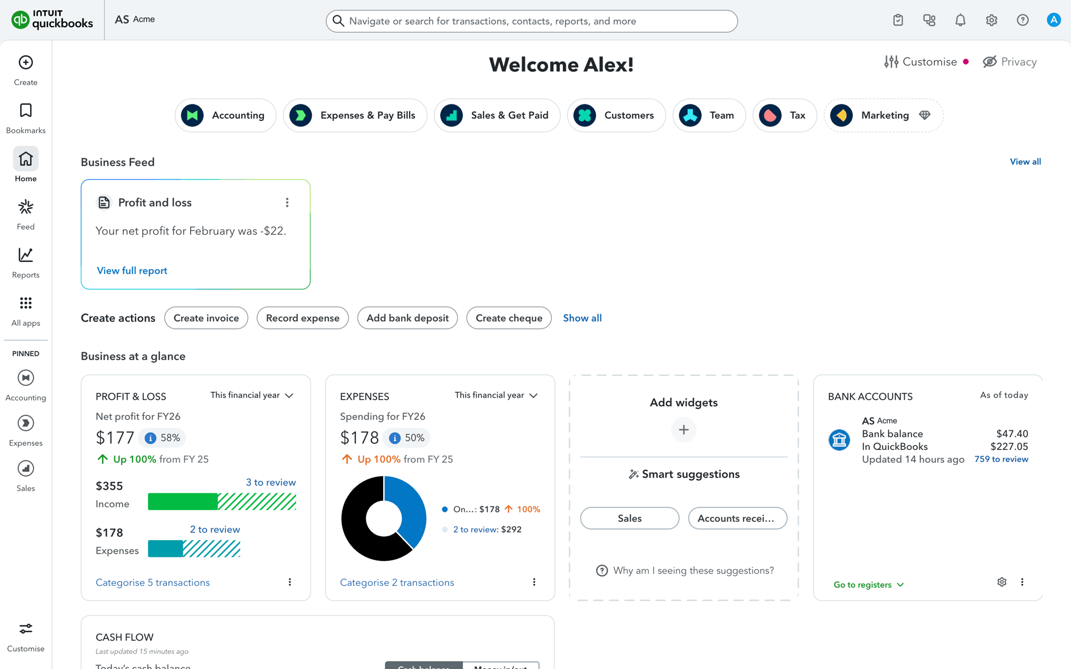Screen dimensions: 1071x669
Task: Select the Customers category tab
Action: (616, 115)
